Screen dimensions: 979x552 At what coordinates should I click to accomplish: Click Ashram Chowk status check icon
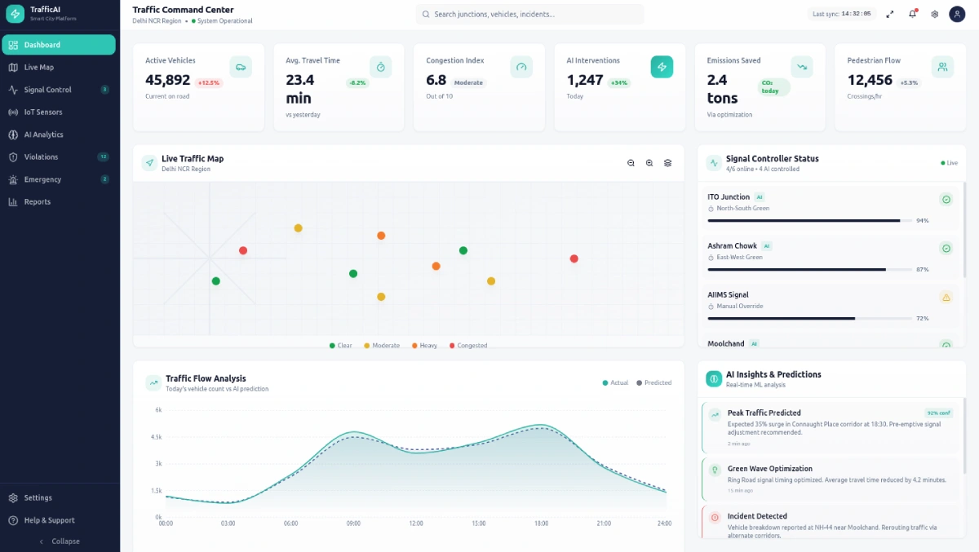[x=946, y=249]
